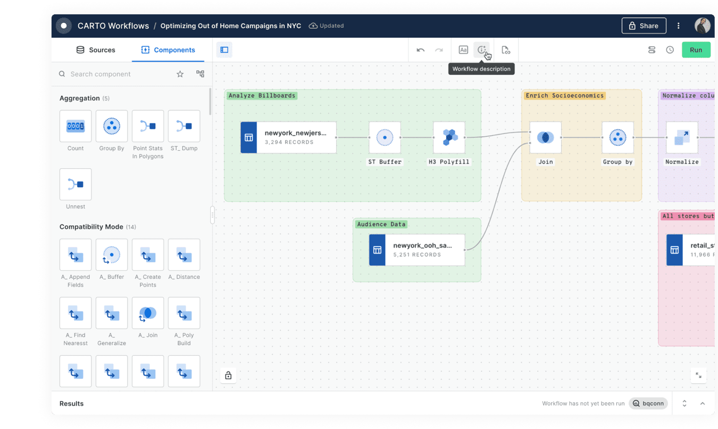This screenshot has width=718, height=429.
Task: Click the Add text note icon
Action: point(463,50)
